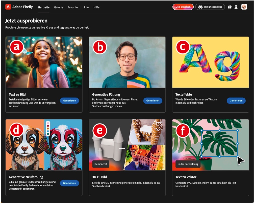Image resolution: width=254 pixels, height=204 pixels.
Task: Open the Generative Füllung man thumbnail
Action: pyautogui.click(x=127, y=62)
